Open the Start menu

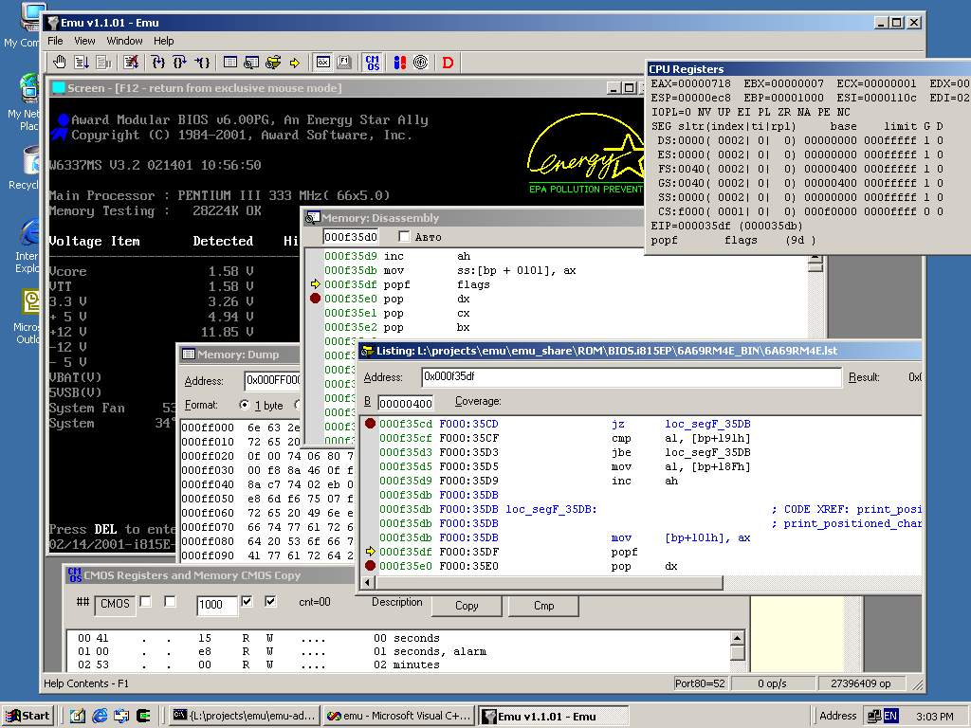pyautogui.click(x=27, y=716)
